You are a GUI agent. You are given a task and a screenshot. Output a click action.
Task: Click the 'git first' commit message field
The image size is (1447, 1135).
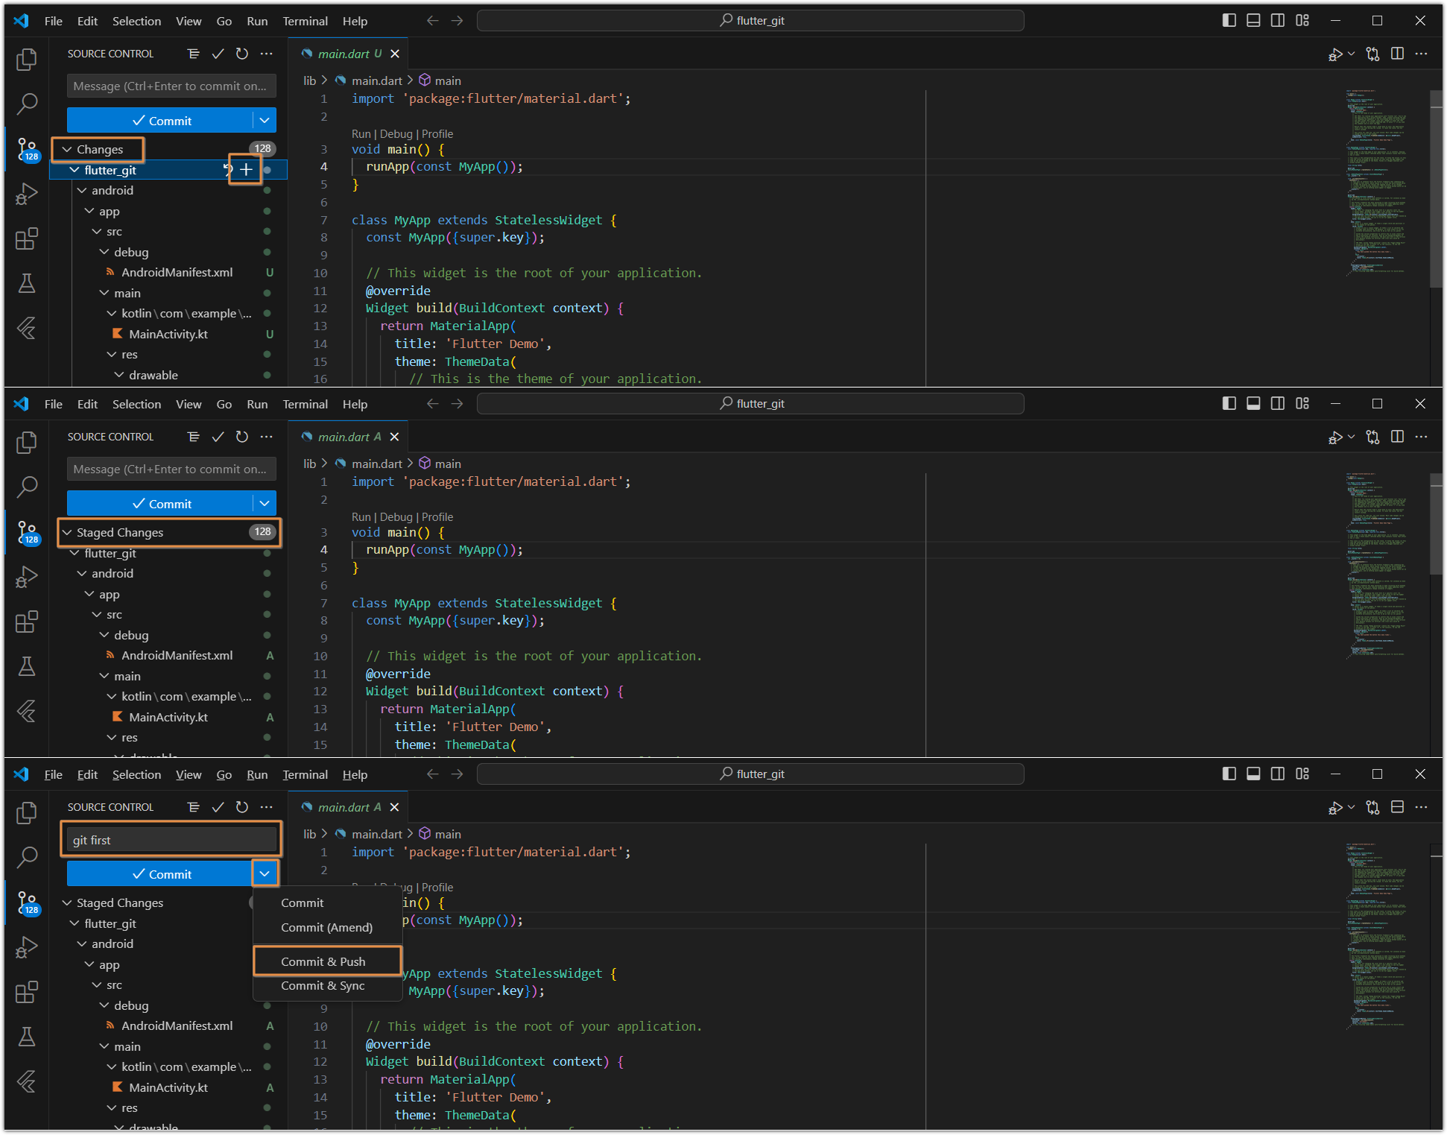point(171,840)
